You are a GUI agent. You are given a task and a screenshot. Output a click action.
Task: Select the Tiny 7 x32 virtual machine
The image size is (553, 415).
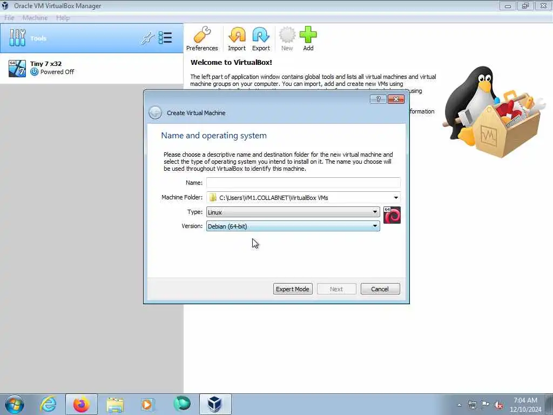pyautogui.click(x=91, y=68)
